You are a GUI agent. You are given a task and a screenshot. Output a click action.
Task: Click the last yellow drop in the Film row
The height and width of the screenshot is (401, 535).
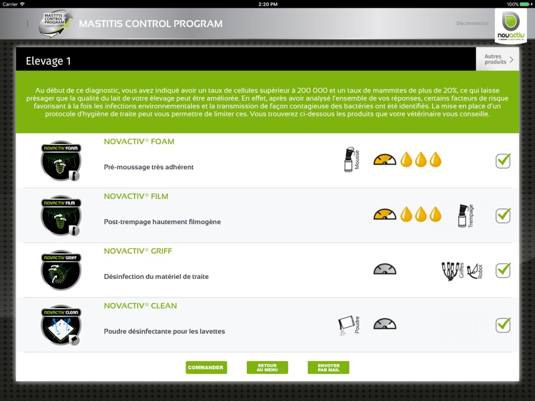(435, 214)
